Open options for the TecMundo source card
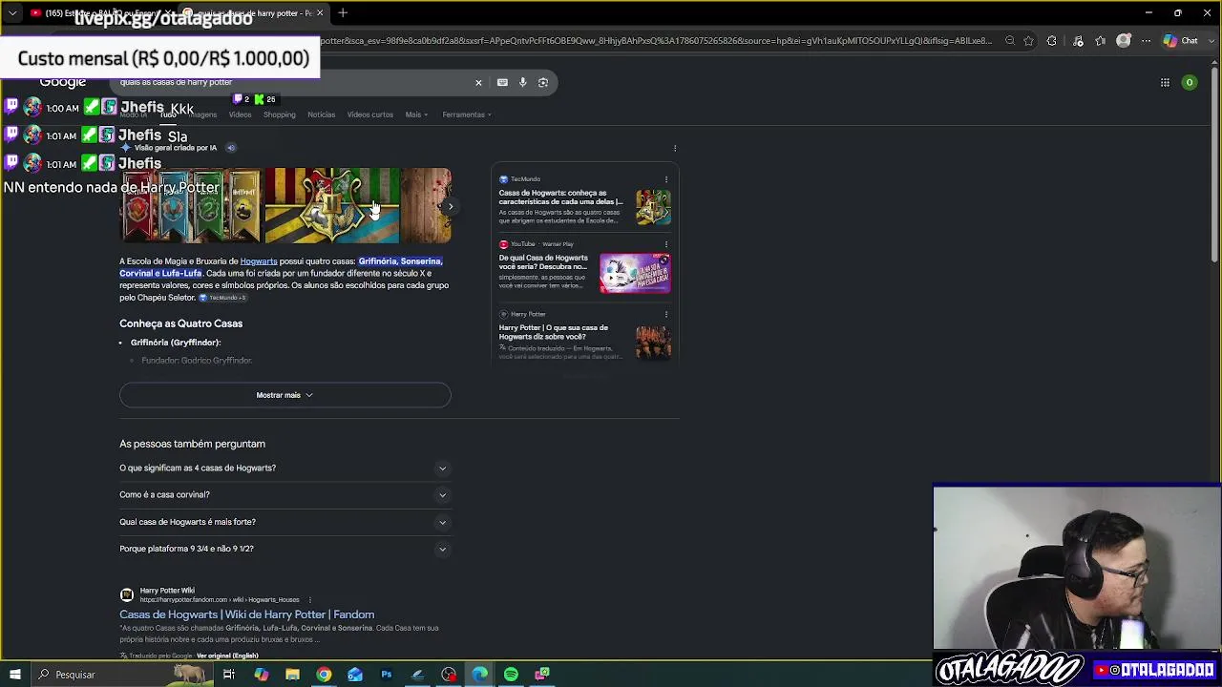 666,179
